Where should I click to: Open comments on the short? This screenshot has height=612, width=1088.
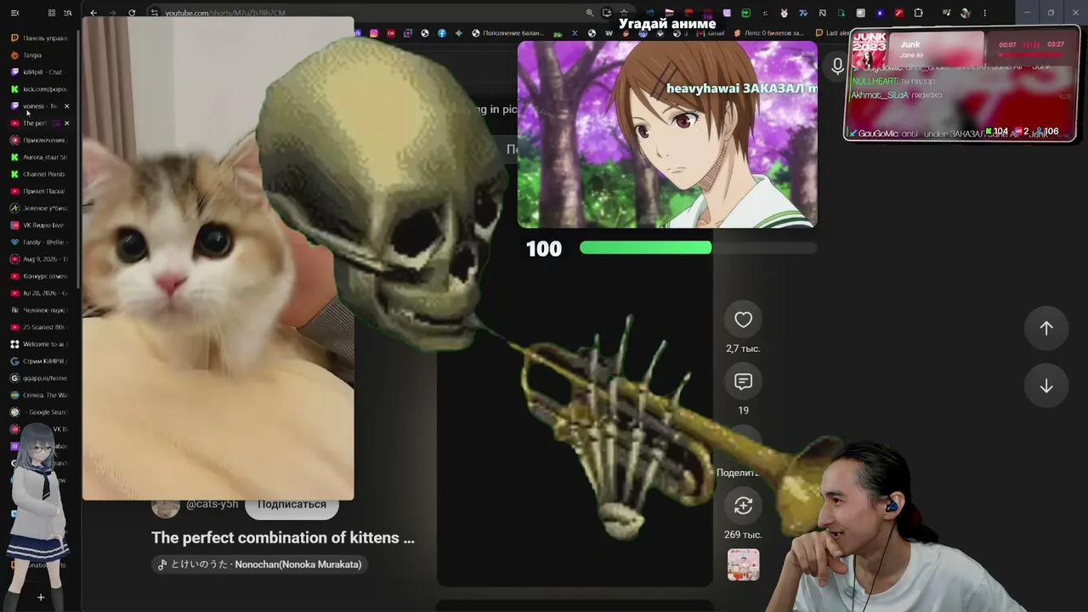[743, 382]
